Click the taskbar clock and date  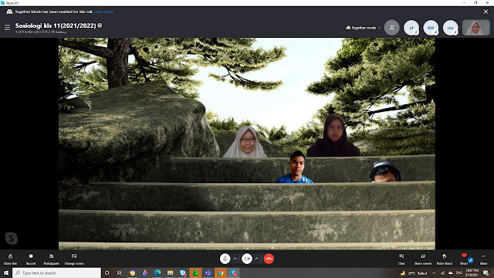[x=472, y=273]
